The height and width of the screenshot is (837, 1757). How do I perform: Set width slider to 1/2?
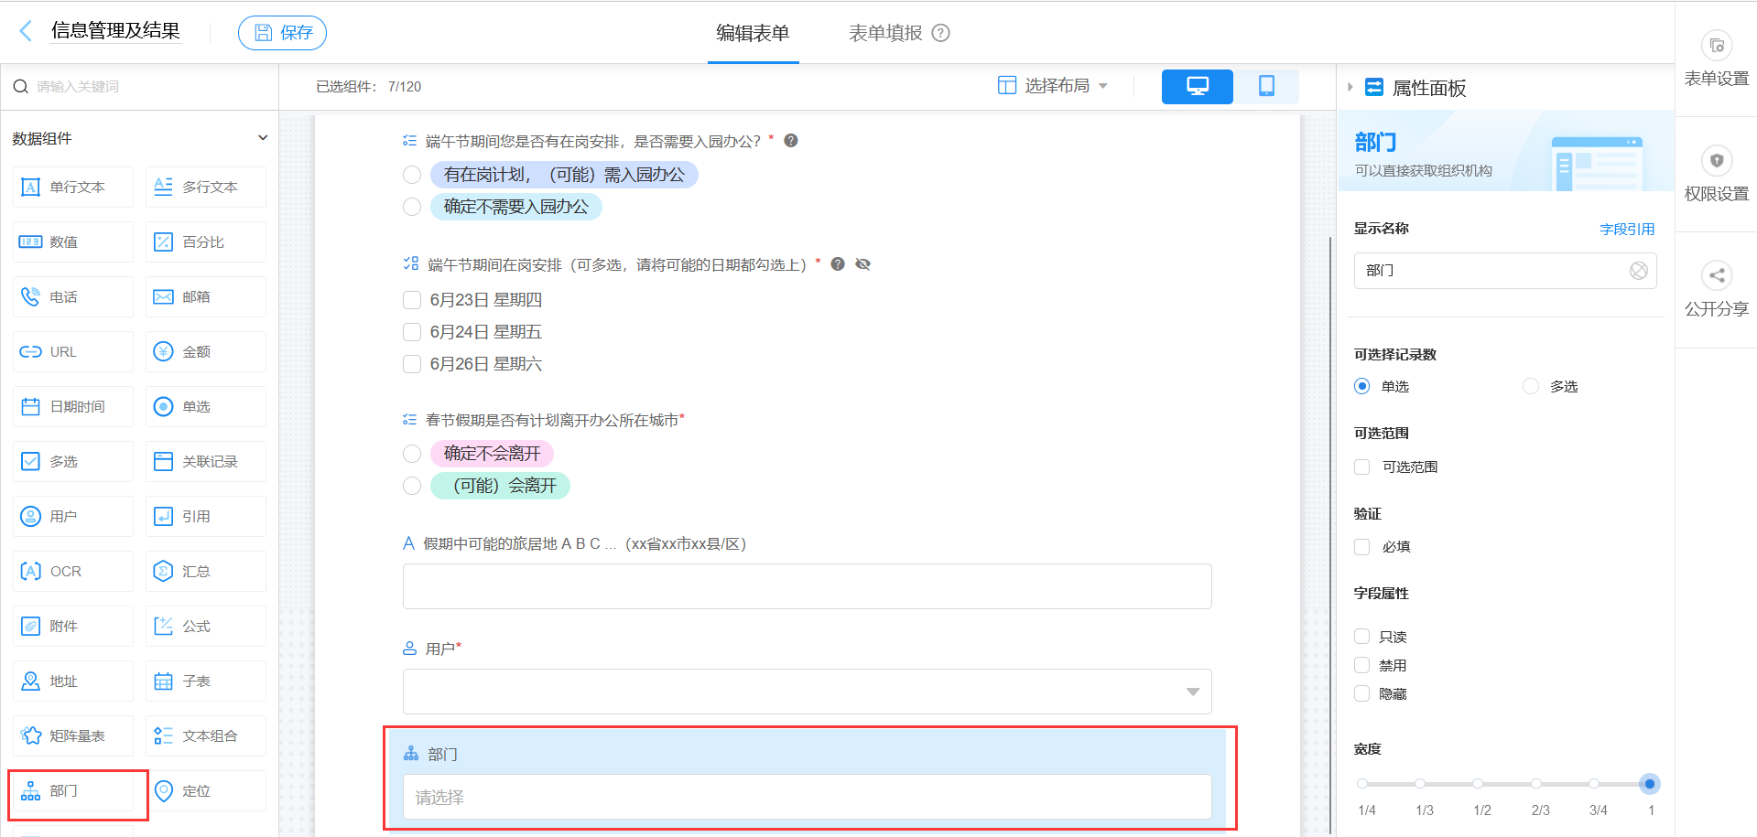click(x=1477, y=784)
